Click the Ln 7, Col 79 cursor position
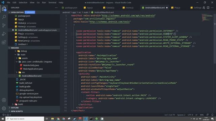 pyautogui.click(x=169, y=115)
